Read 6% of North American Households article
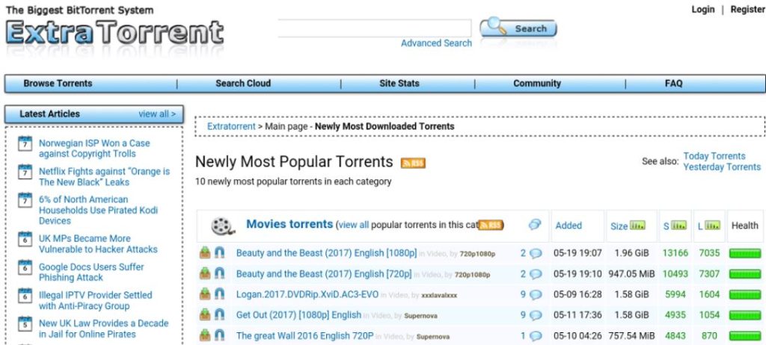766x345 pixels. click(98, 211)
